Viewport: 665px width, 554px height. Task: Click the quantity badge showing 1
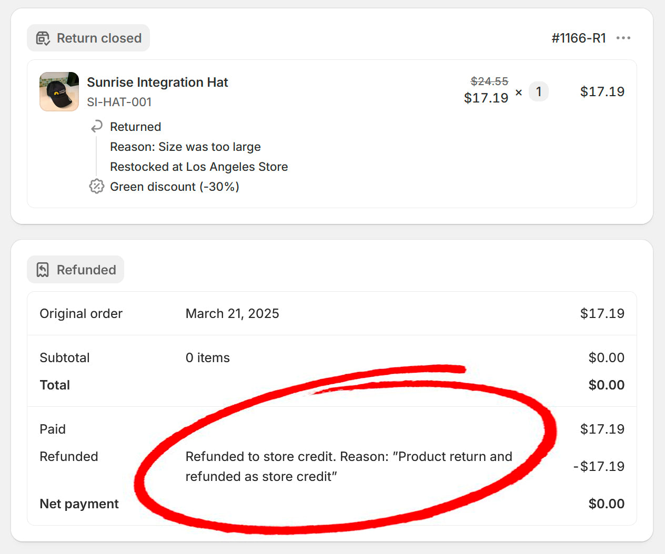[538, 91]
